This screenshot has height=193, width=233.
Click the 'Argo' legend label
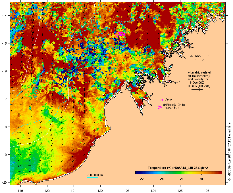pyautogui.click(x=168, y=99)
